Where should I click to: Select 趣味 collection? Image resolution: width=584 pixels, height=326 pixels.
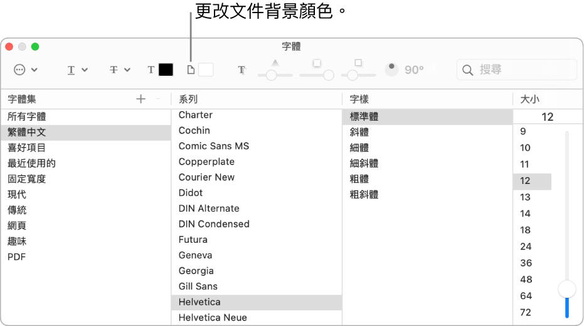pos(86,242)
